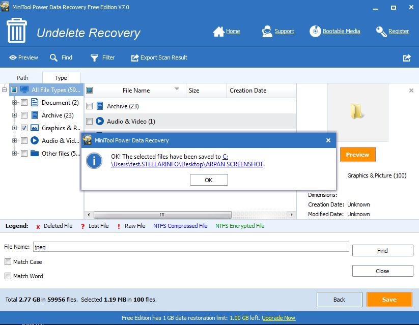Viewport: 419px width, 325px height.
Task: Switch to the Type tab
Action: click(x=61, y=78)
